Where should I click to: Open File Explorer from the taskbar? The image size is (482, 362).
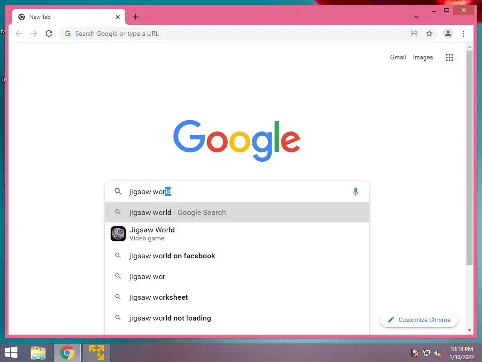pyautogui.click(x=38, y=353)
